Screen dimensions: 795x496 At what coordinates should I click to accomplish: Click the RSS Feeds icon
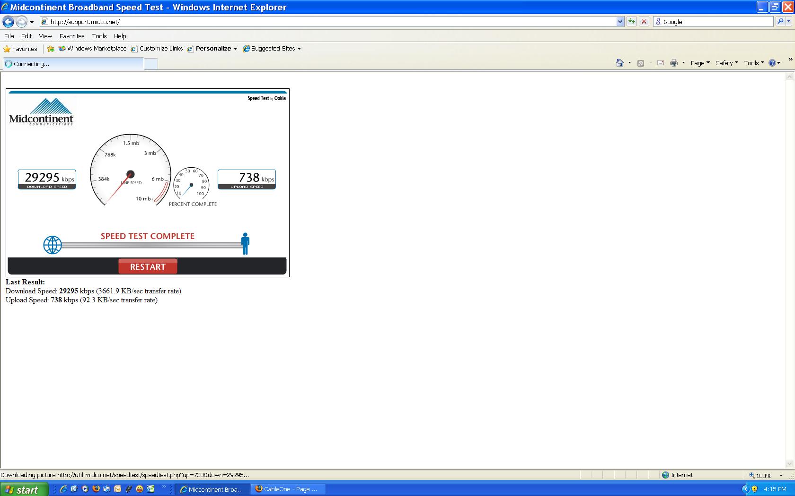pyautogui.click(x=641, y=63)
